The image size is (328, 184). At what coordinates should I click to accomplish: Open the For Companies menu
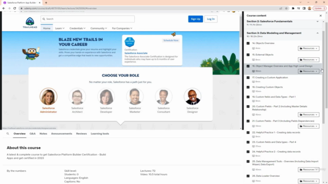pos(122,29)
